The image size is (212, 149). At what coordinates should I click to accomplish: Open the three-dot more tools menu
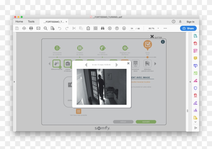tap(165, 28)
